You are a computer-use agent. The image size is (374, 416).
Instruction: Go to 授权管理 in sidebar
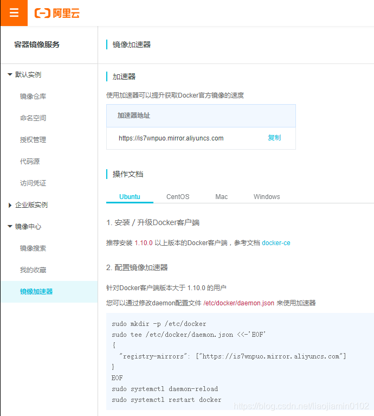(x=33, y=140)
